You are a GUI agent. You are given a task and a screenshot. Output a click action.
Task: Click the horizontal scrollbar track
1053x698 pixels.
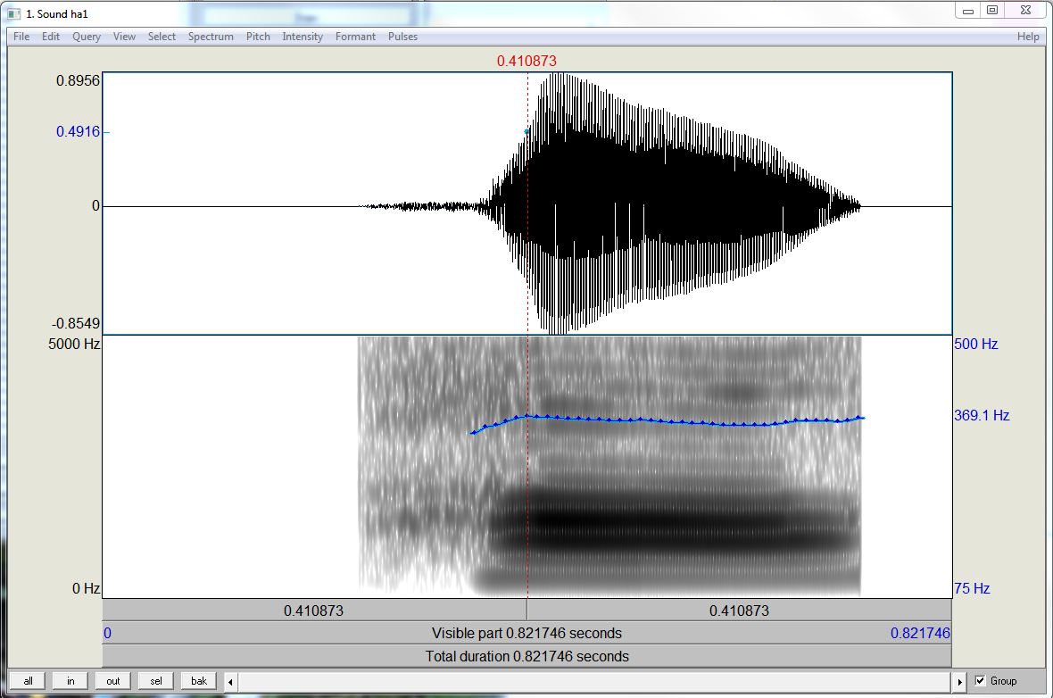point(595,682)
